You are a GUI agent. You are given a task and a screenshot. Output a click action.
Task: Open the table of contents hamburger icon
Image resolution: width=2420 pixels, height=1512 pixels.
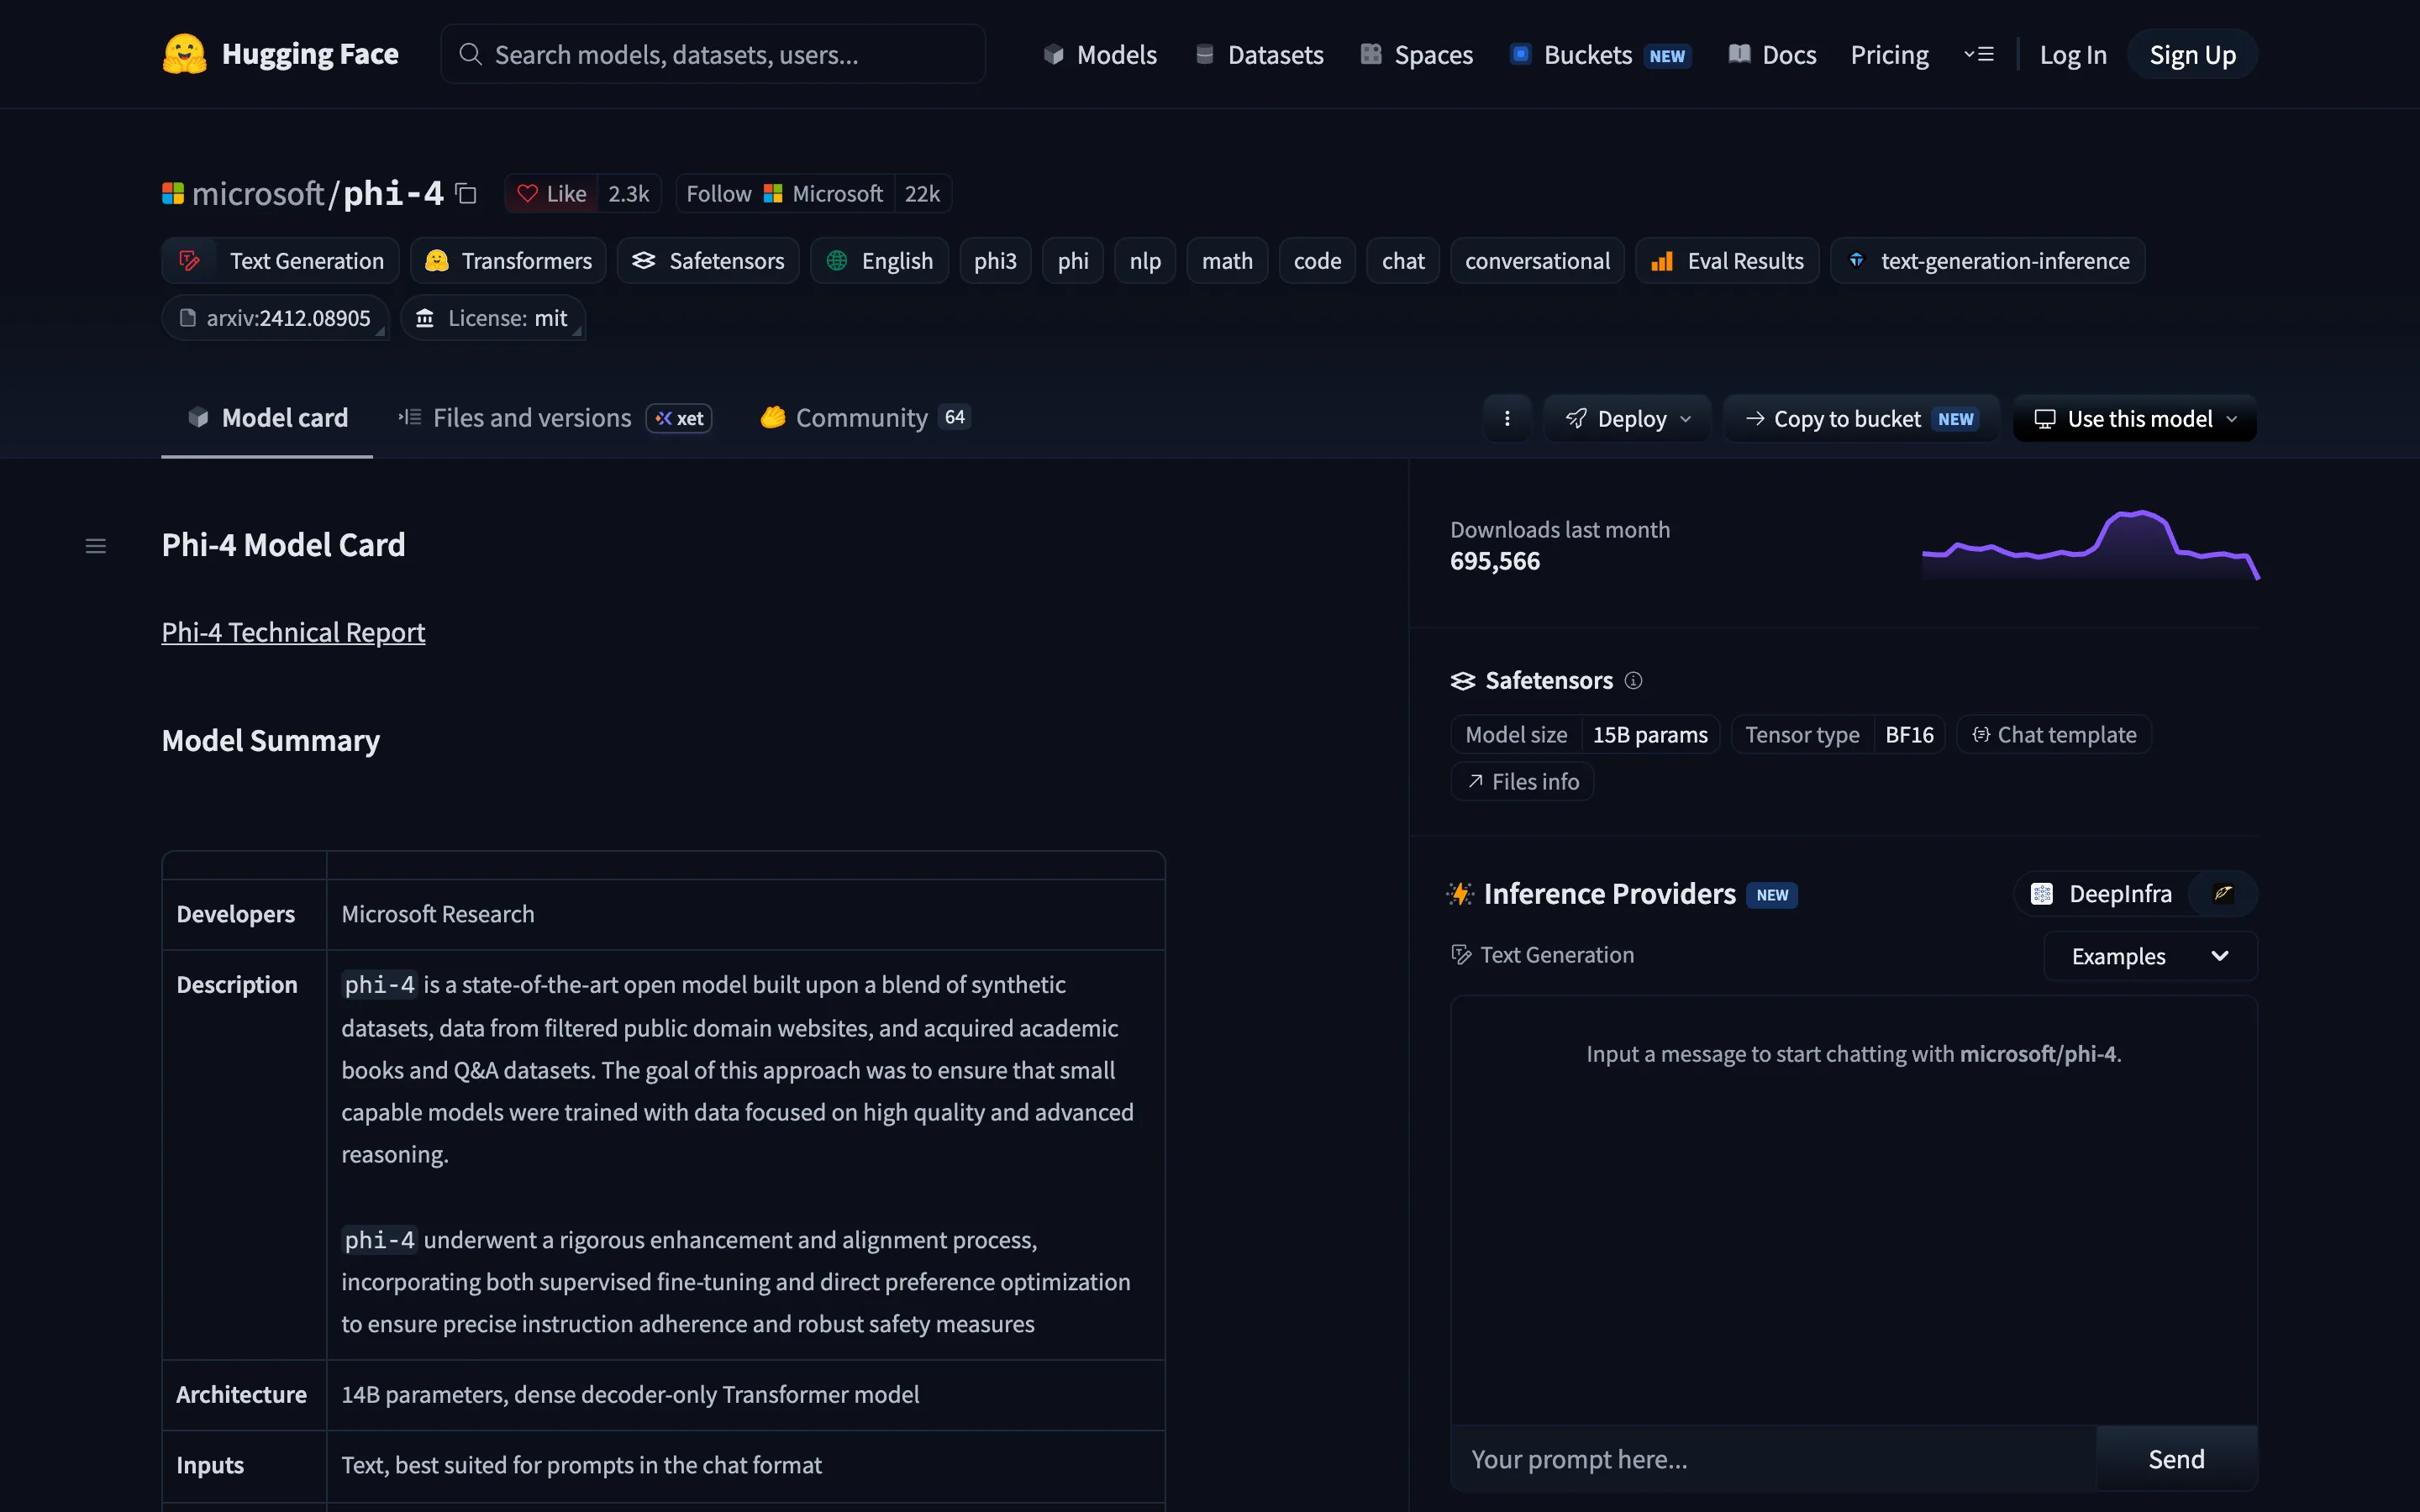pos(96,546)
